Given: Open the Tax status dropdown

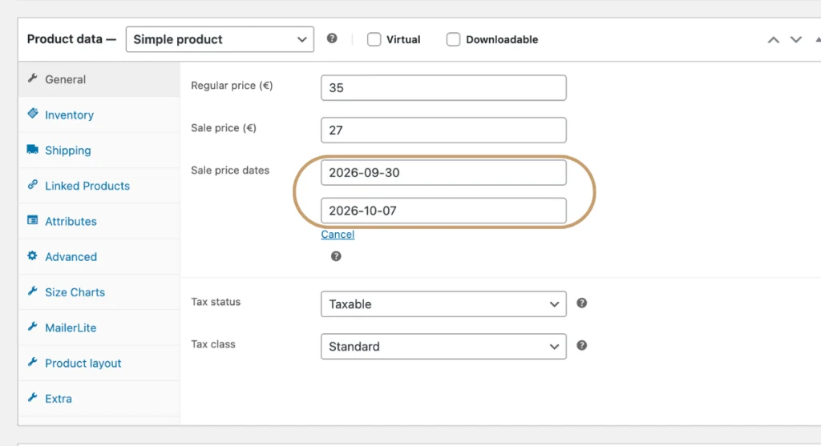Looking at the screenshot, I should click(443, 303).
